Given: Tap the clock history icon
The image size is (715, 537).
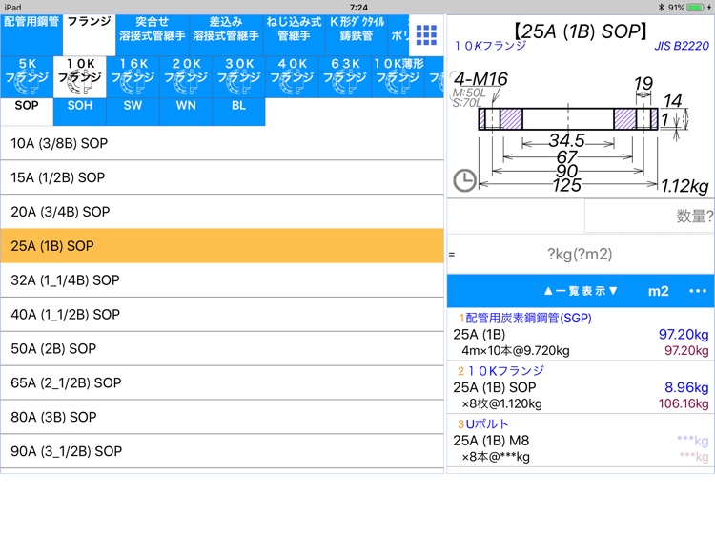Looking at the screenshot, I should click(x=464, y=180).
